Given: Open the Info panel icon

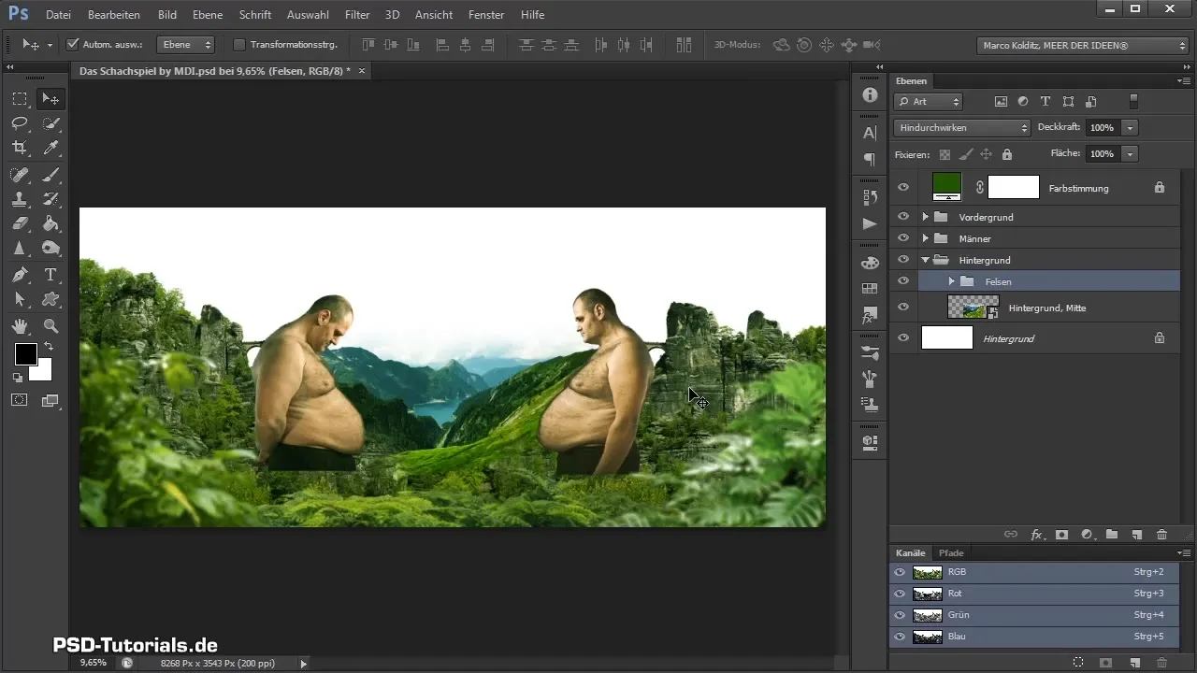Looking at the screenshot, I should click(x=870, y=95).
